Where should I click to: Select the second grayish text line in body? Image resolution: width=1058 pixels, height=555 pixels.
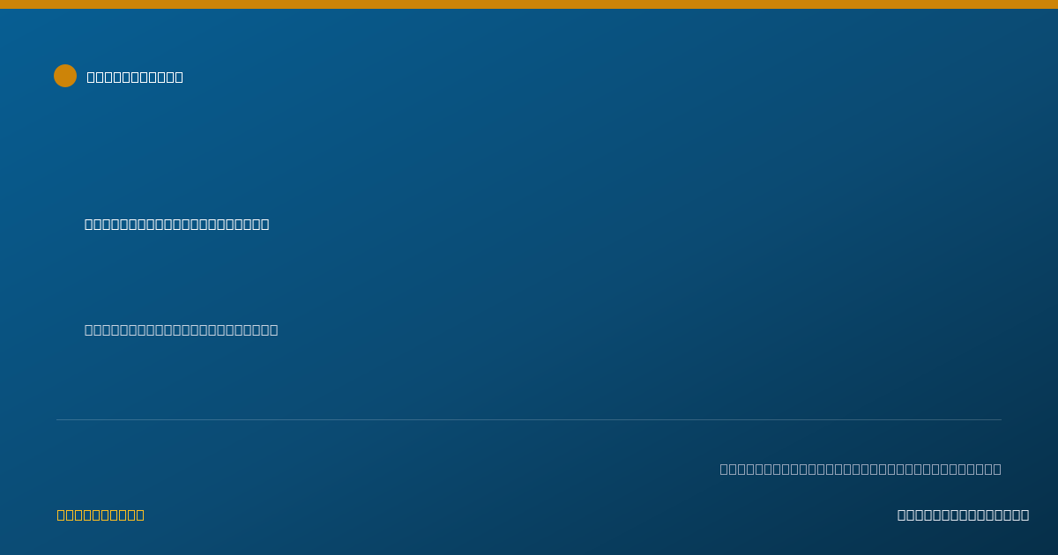181,329
